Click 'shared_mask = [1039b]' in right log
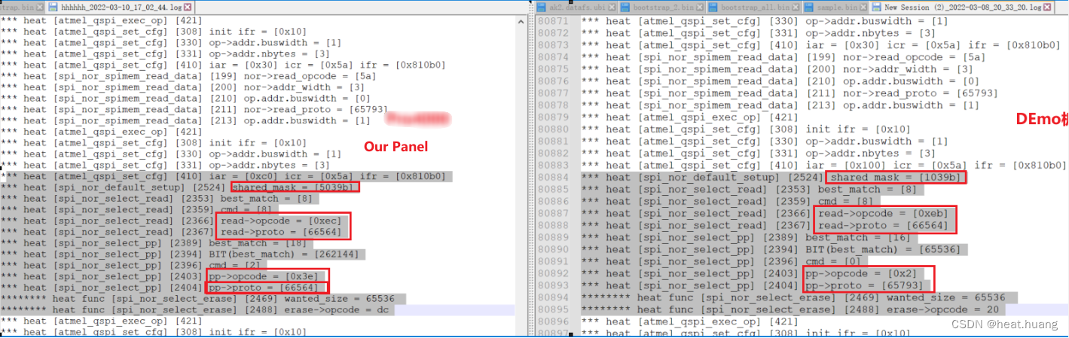The image size is (1069, 338). point(895,177)
